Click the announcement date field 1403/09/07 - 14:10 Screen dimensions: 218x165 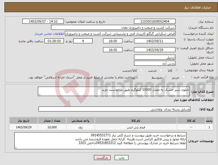tap(43, 22)
